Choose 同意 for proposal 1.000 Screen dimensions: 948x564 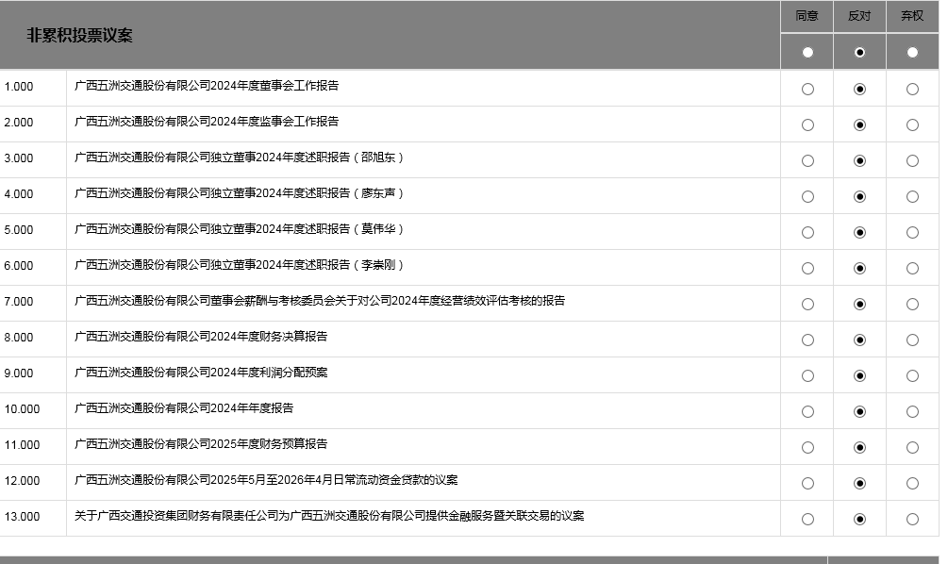pyautogui.click(x=807, y=90)
